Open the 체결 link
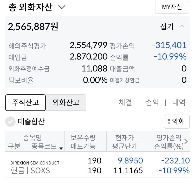This screenshot has height=185, width=195. pos(125,102)
